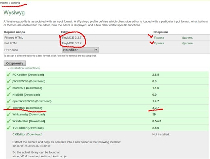Click the Сохранить button
210x159 pixels.
pyautogui.click(x=15, y=63)
